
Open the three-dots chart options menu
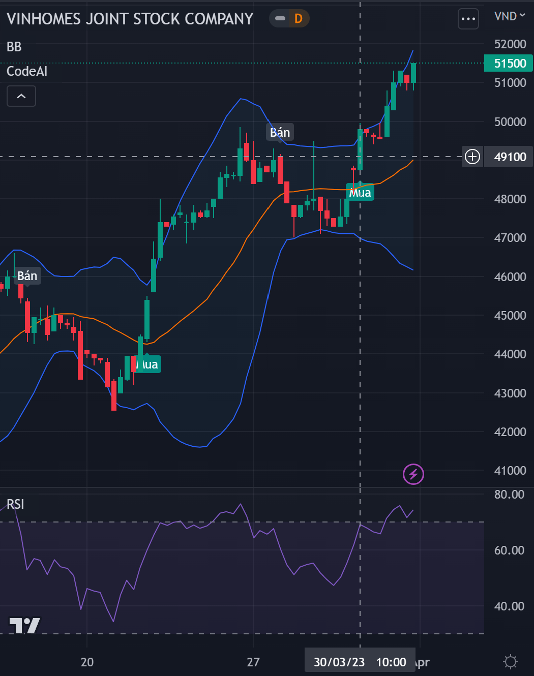tap(468, 19)
